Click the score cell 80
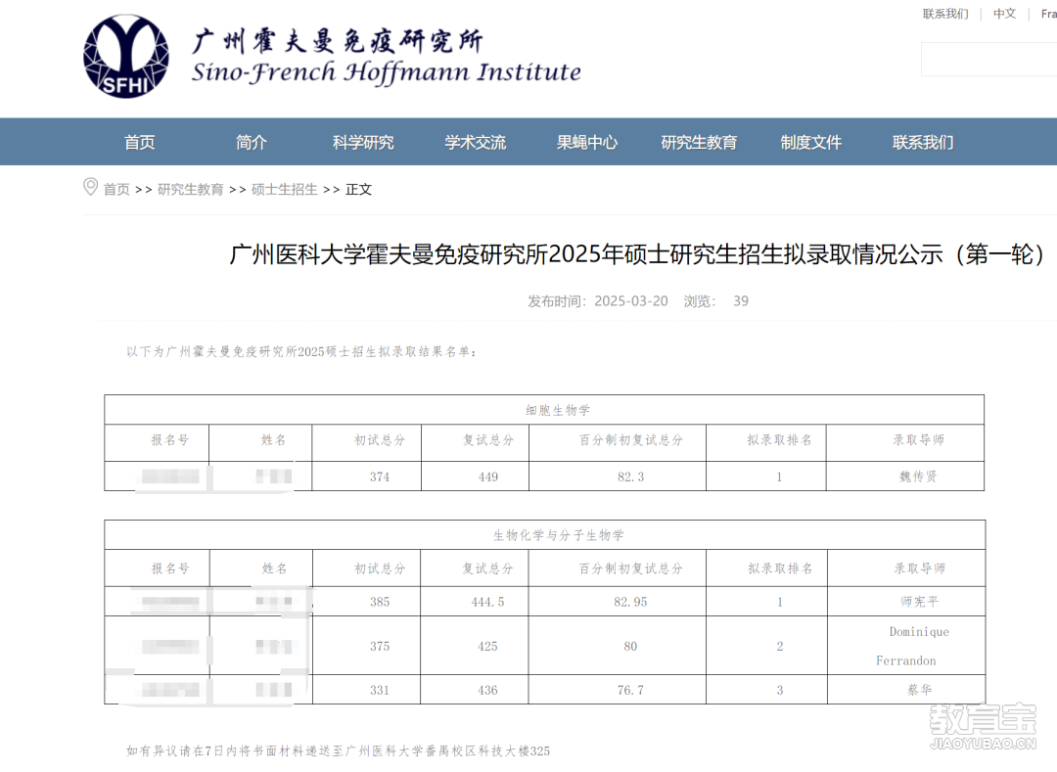 click(630, 647)
